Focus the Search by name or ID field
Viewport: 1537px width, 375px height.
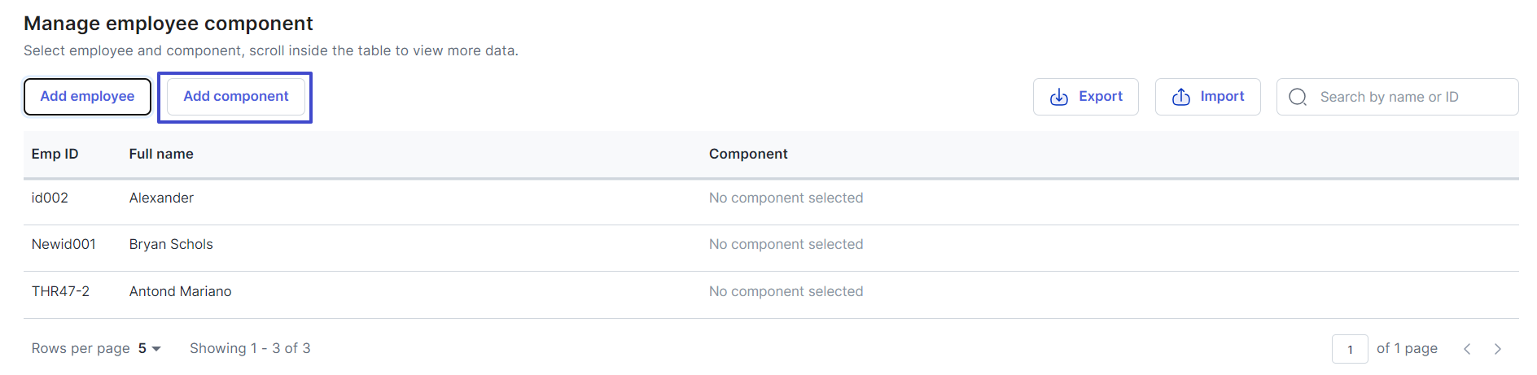point(1397,97)
